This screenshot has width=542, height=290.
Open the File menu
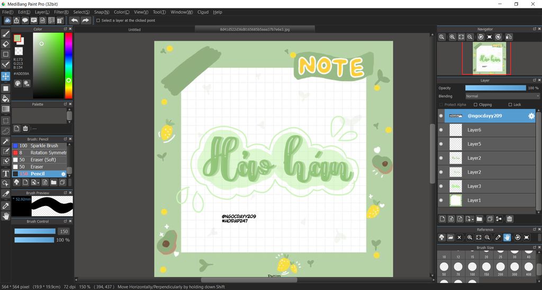(7, 12)
